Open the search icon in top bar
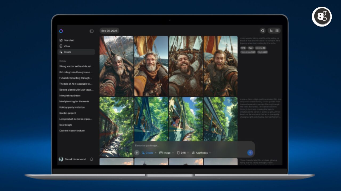The height and width of the screenshot is (191, 341). pos(263,31)
